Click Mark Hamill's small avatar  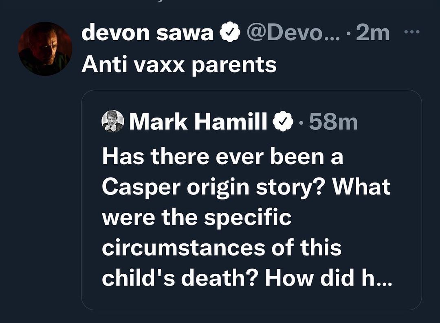pyautogui.click(x=113, y=121)
